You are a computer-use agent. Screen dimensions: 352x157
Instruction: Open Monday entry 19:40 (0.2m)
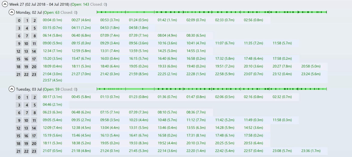pyautogui.click(x=196, y=66)
